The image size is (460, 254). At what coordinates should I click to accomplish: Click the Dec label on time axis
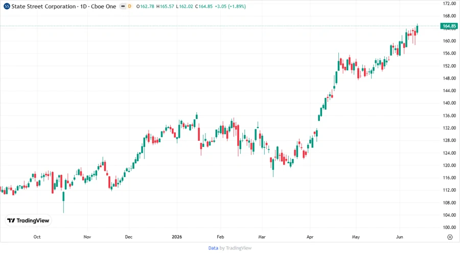[x=128, y=237]
